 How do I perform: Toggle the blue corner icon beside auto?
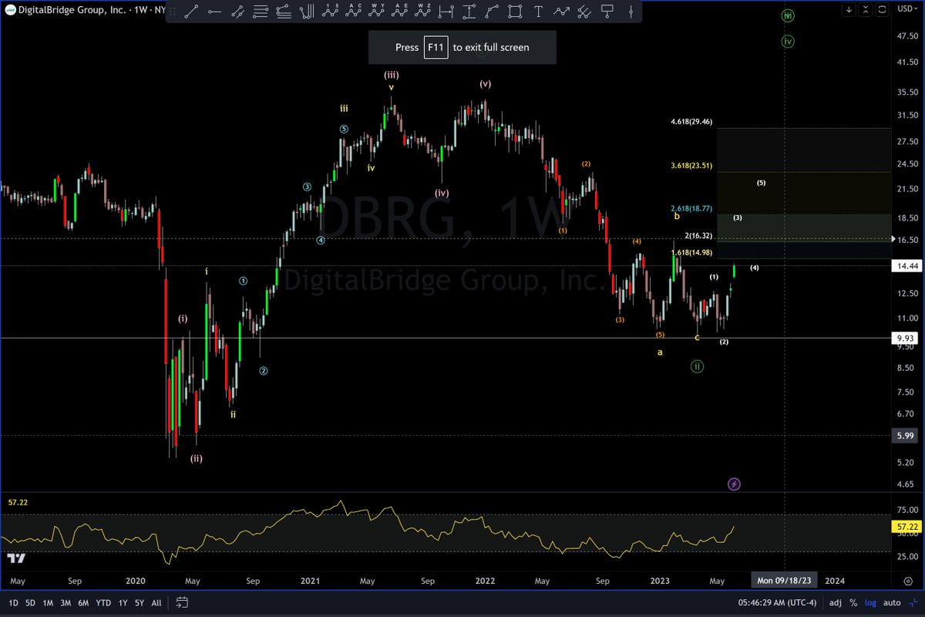[914, 602]
